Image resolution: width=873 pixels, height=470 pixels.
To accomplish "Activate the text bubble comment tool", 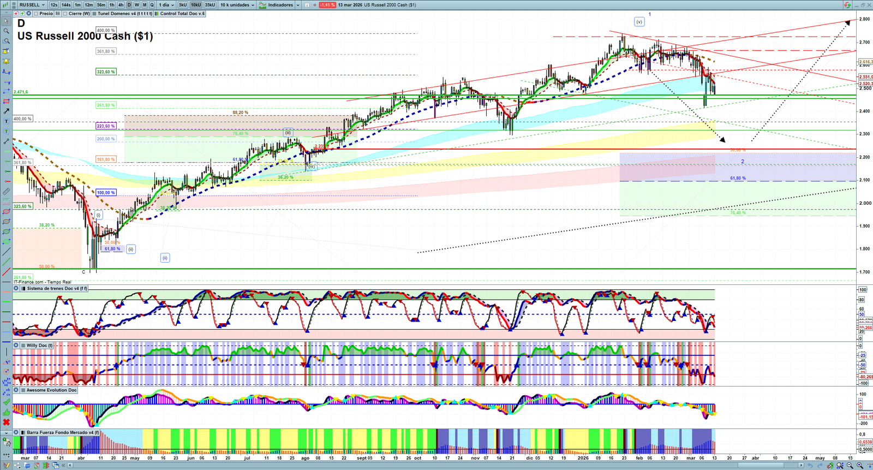I will click(x=7, y=132).
